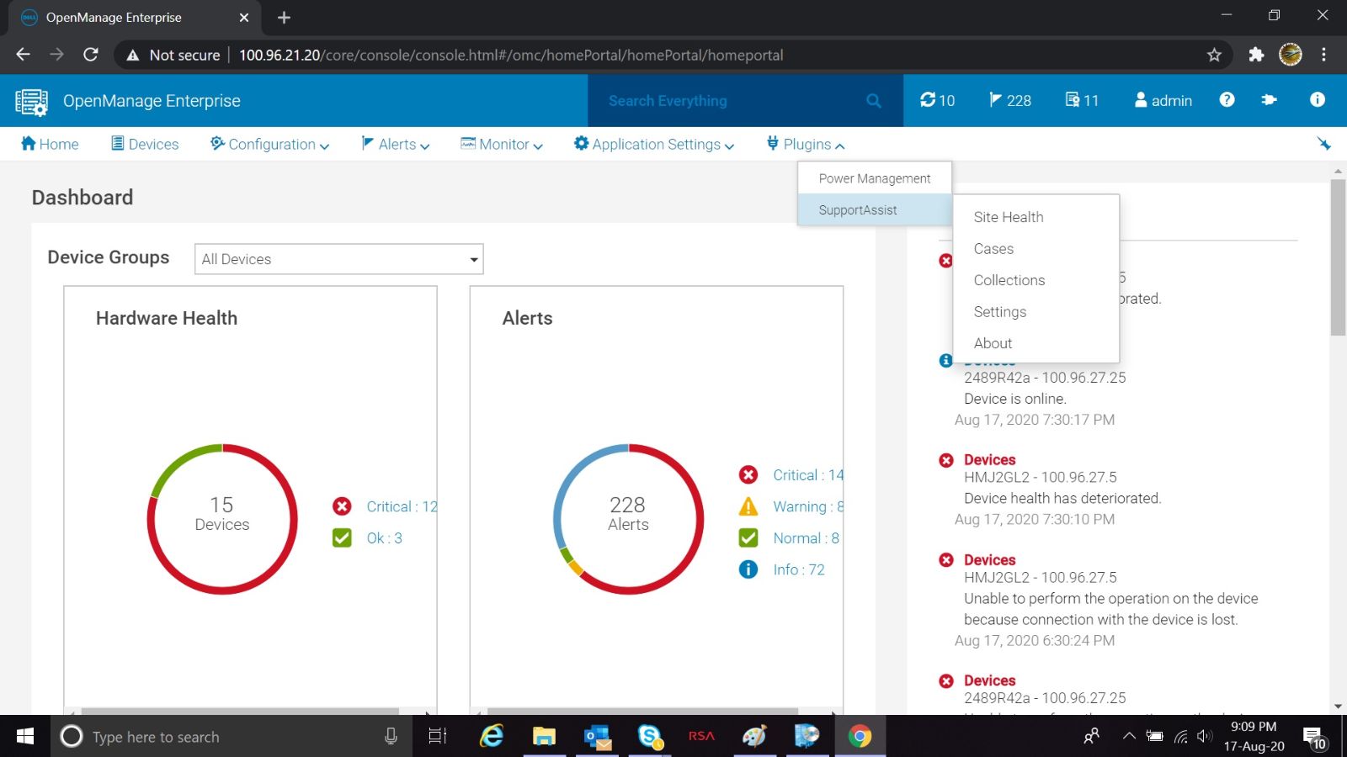This screenshot has height=757, width=1347.
Task: Open Site Health in SupportAssist submenu
Action: [x=1008, y=217]
